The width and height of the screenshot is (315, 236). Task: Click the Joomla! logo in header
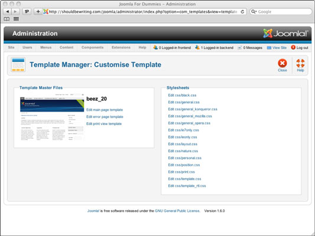(x=285, y=33)
